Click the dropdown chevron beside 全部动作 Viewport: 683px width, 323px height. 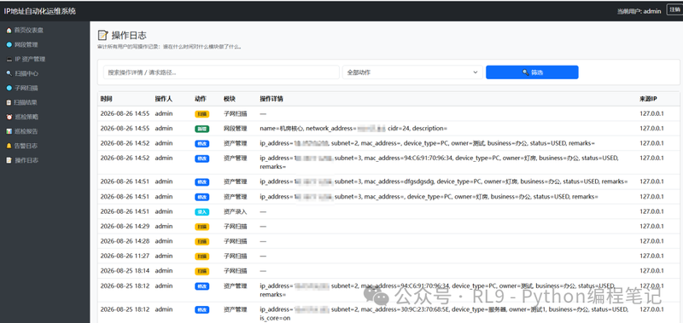pos(476,72)
